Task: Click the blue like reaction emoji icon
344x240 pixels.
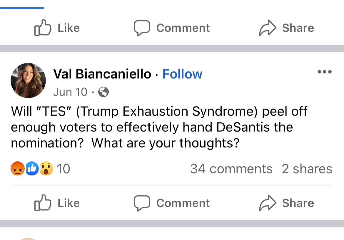Action: (x=32, y=169)
